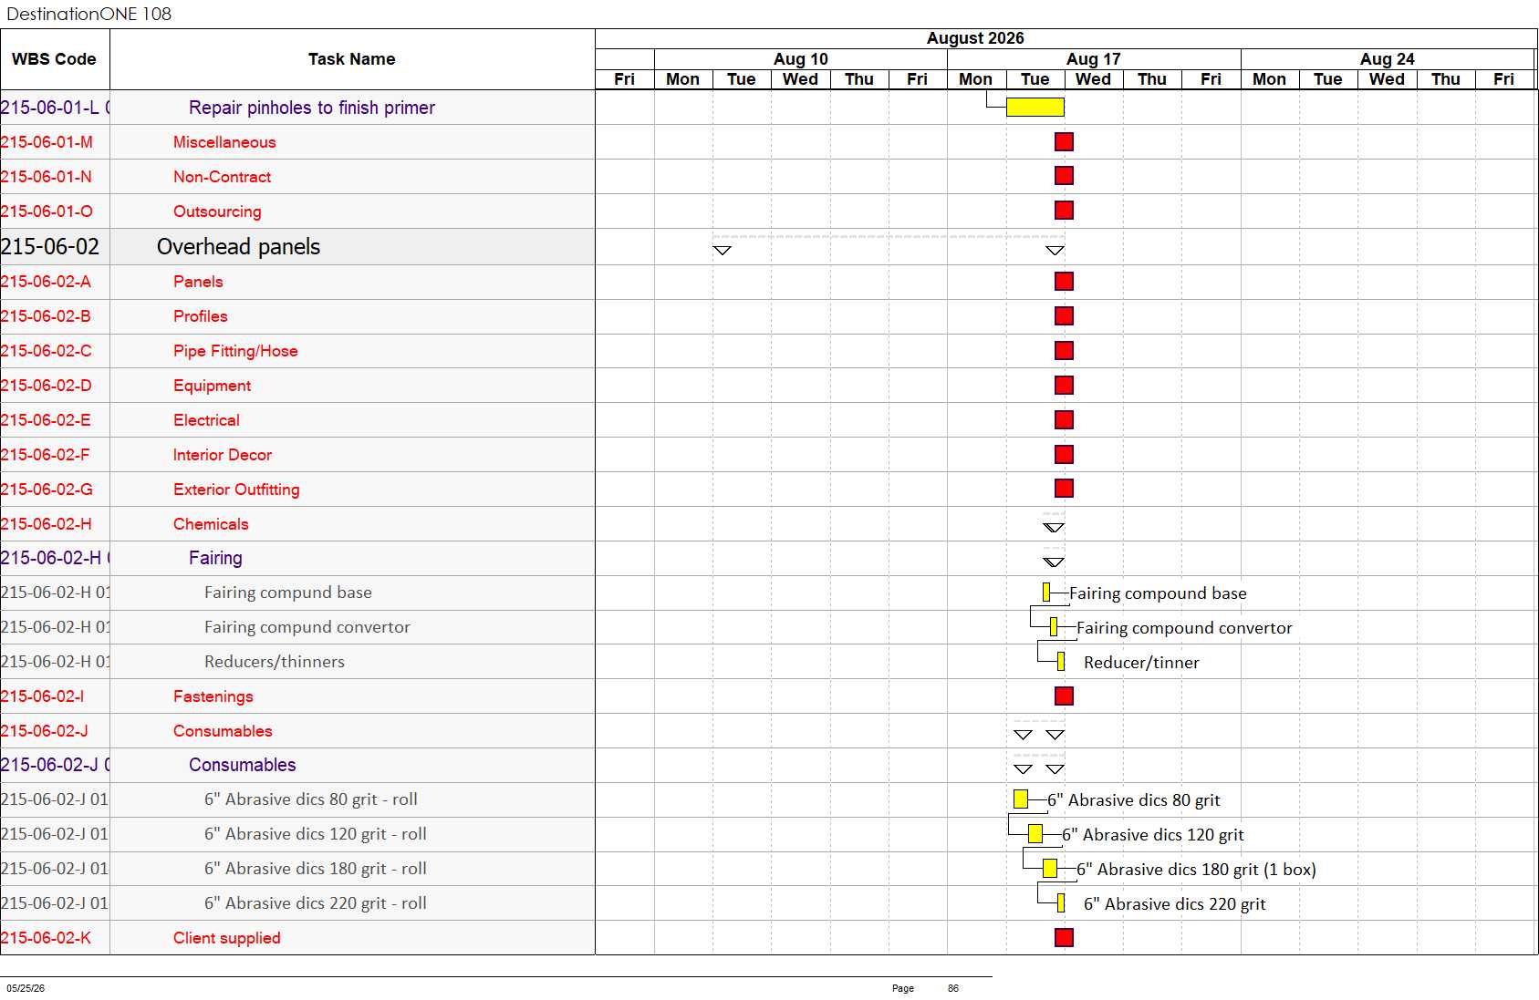The height and width of the screenshot is (1000, 1539).
Task: Select the WBS Code column header
Action: pos(55,59)
